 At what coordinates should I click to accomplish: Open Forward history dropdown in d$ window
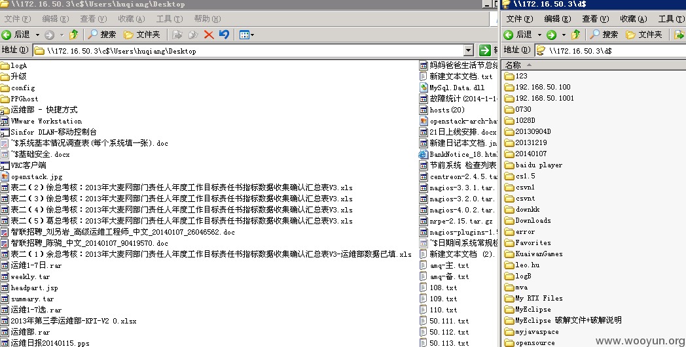564,35
